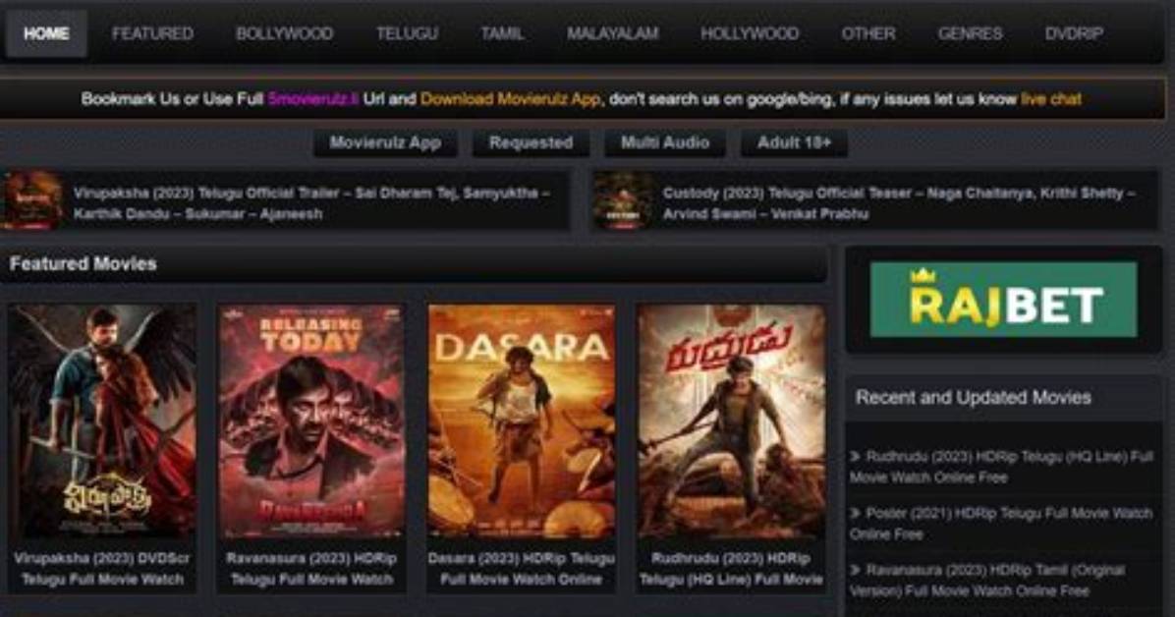The height and width of the screenshot is (617, 1175).
Task: Open the Ravanasura movie poster
Action: point(311,421)
